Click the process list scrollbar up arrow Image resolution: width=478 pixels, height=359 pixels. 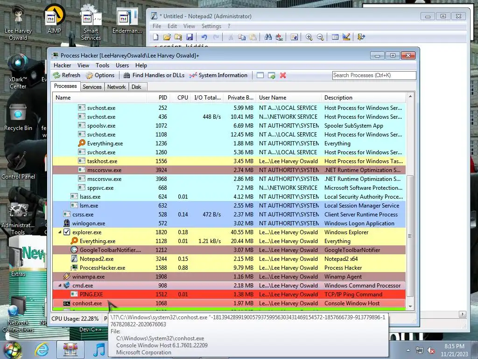(410, 96)
